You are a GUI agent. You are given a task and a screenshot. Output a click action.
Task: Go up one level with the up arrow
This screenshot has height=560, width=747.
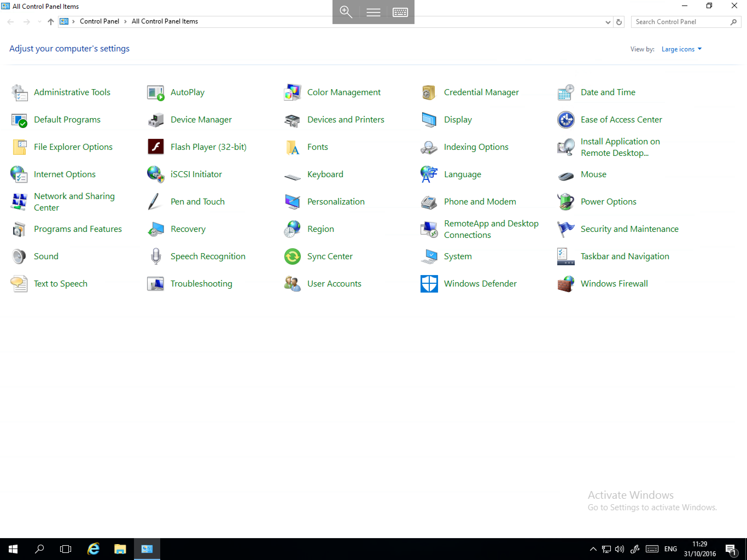click(51, 22)
